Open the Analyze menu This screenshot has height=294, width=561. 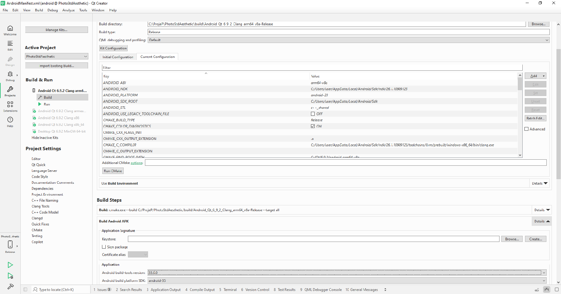coord(69,10)
